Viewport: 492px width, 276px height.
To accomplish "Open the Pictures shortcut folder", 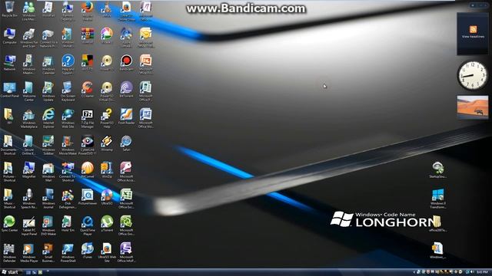I will [x=9, y=172].
